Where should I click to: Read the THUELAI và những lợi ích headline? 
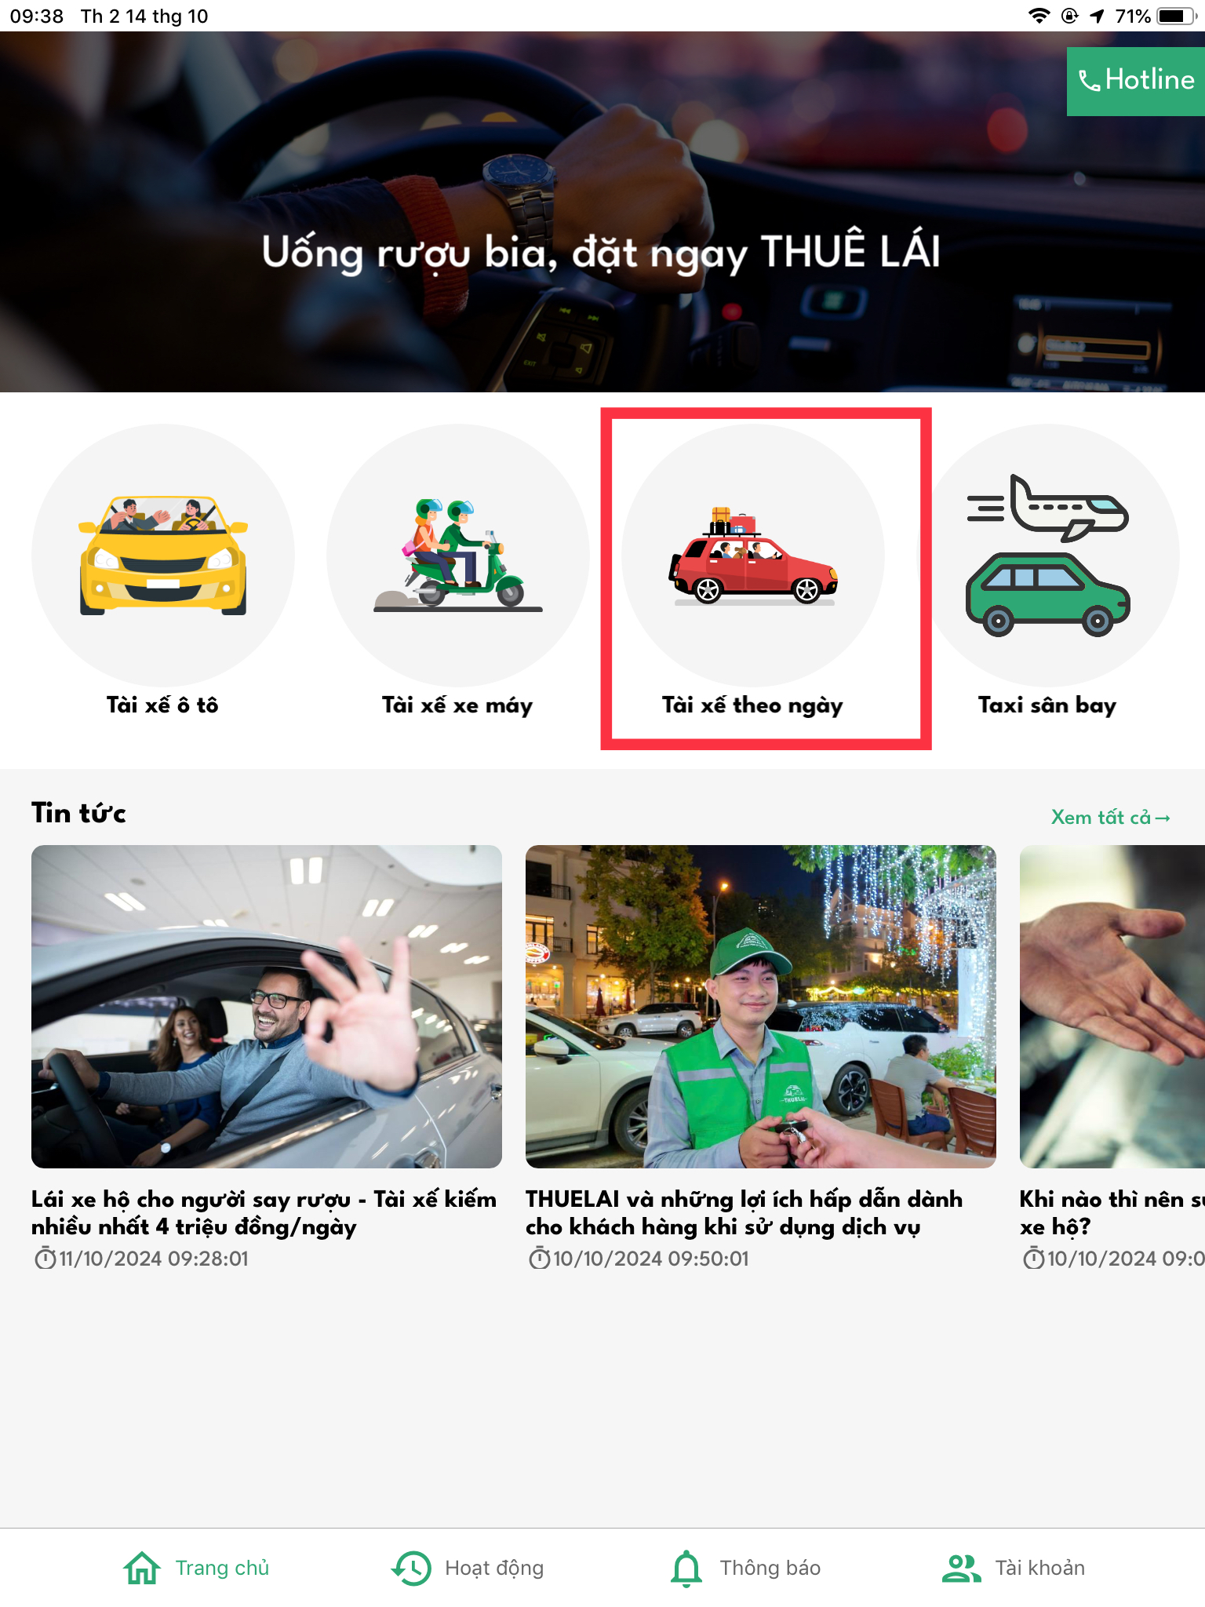point(744,1213)
